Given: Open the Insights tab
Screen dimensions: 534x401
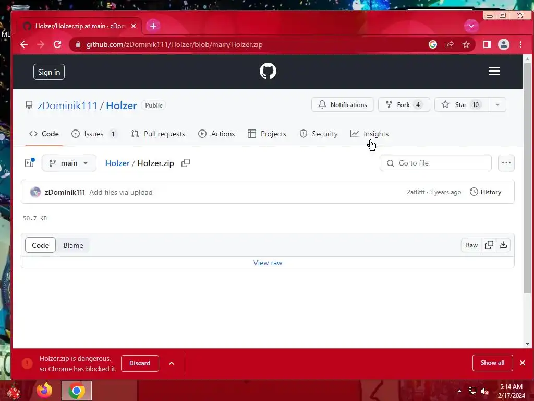Looking at the screenshot, I should pos(370,134).
